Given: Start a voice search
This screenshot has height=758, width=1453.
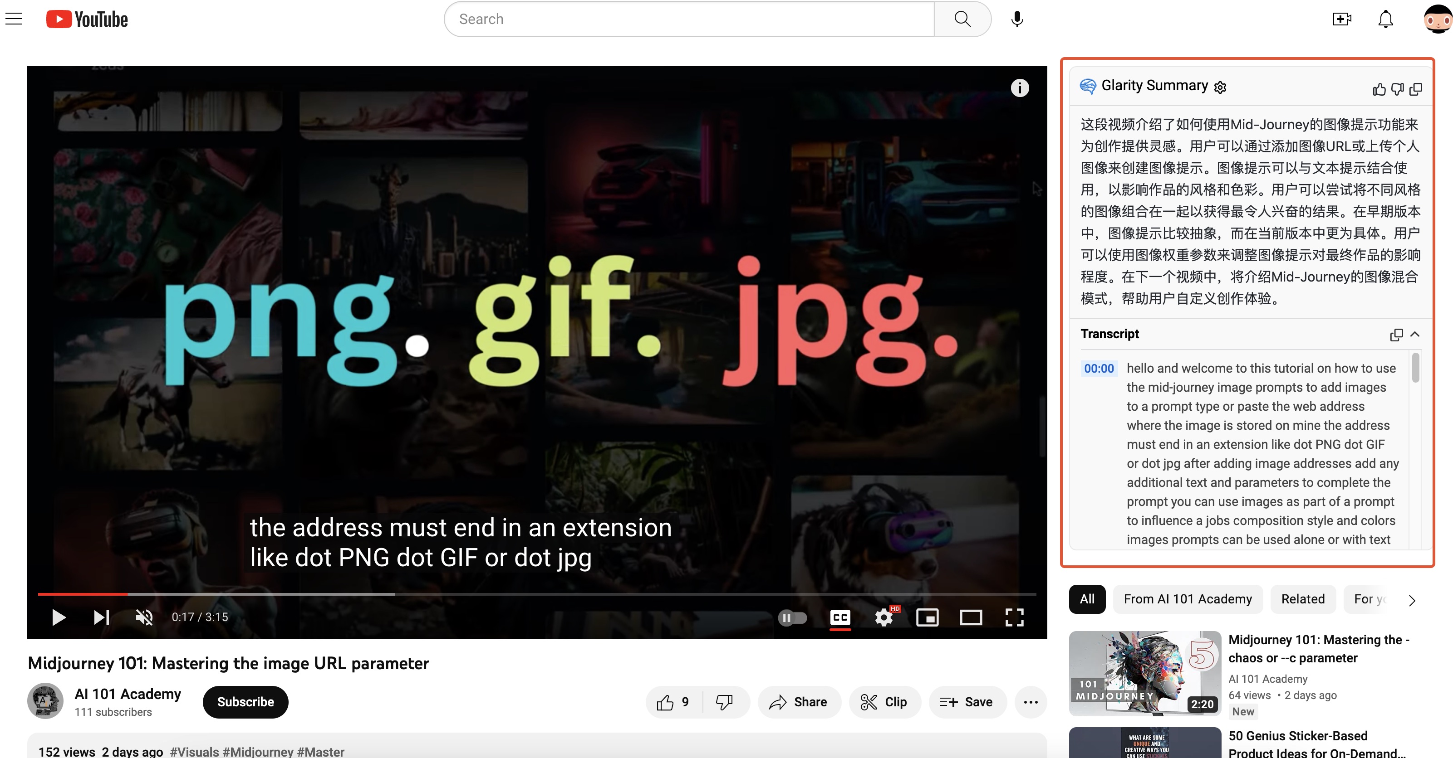Looking at the screenshot, I should (x=1017, y=19).
